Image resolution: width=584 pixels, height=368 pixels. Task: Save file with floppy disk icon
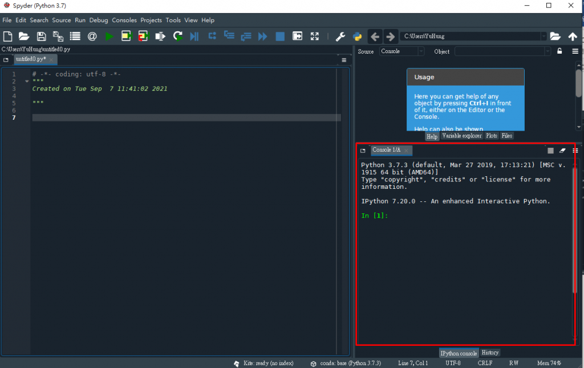pyautogui.click(x=41, y=36)
